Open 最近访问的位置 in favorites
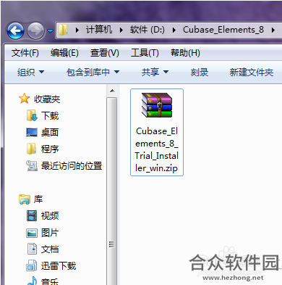This screenshot has width=282, height=285. pyautogui.click(x=72, y=166)
